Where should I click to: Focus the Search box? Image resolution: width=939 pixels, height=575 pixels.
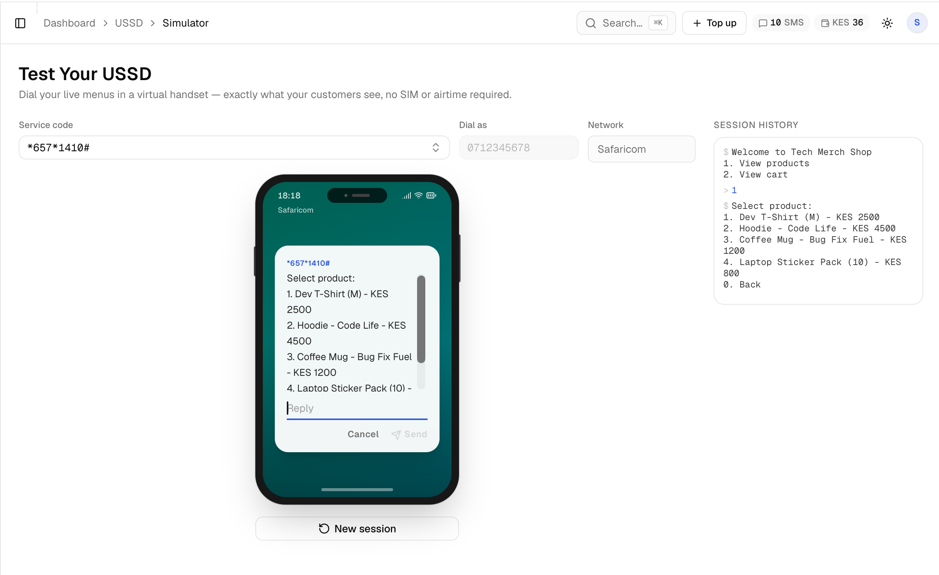point(626,23)
